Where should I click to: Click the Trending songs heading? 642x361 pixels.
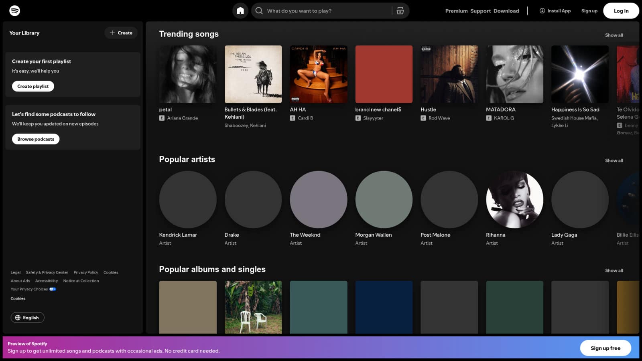point(189,34)
